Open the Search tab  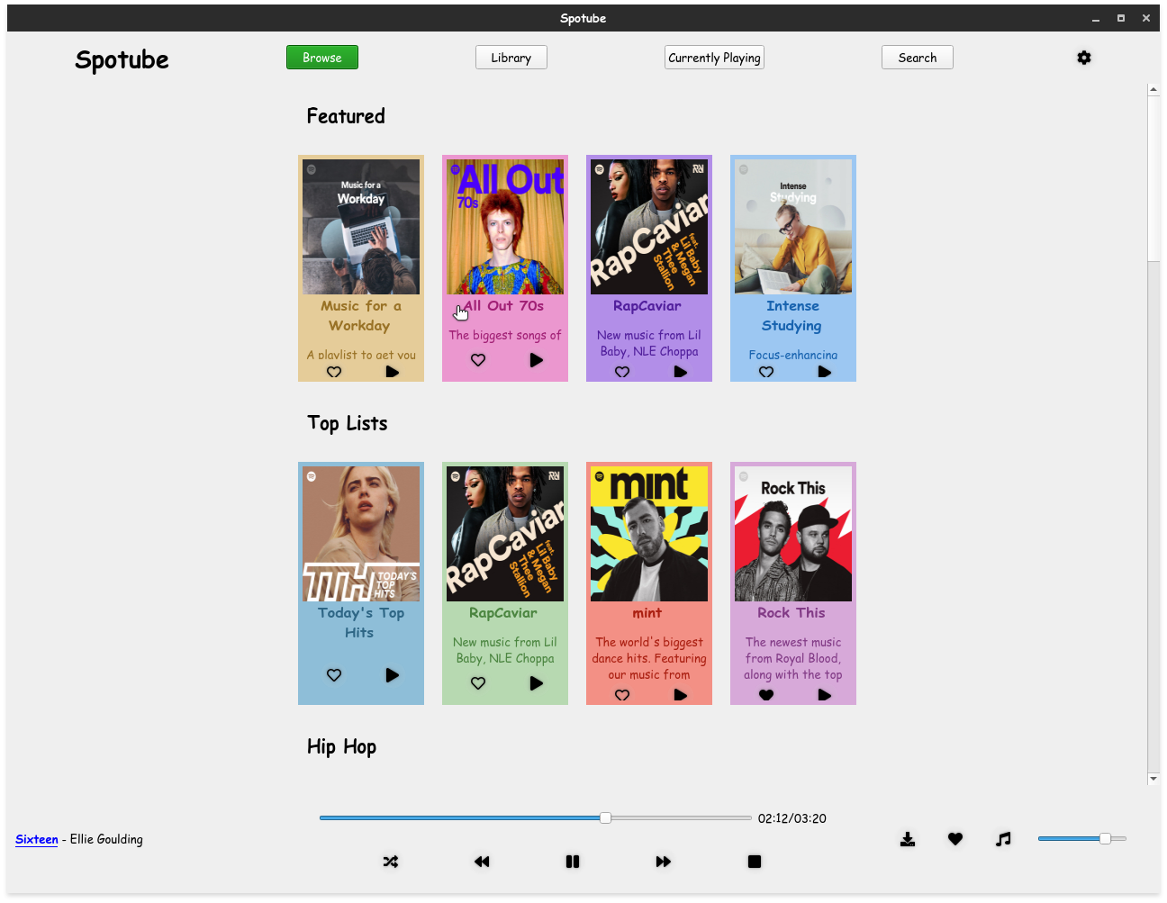point(918,58)
